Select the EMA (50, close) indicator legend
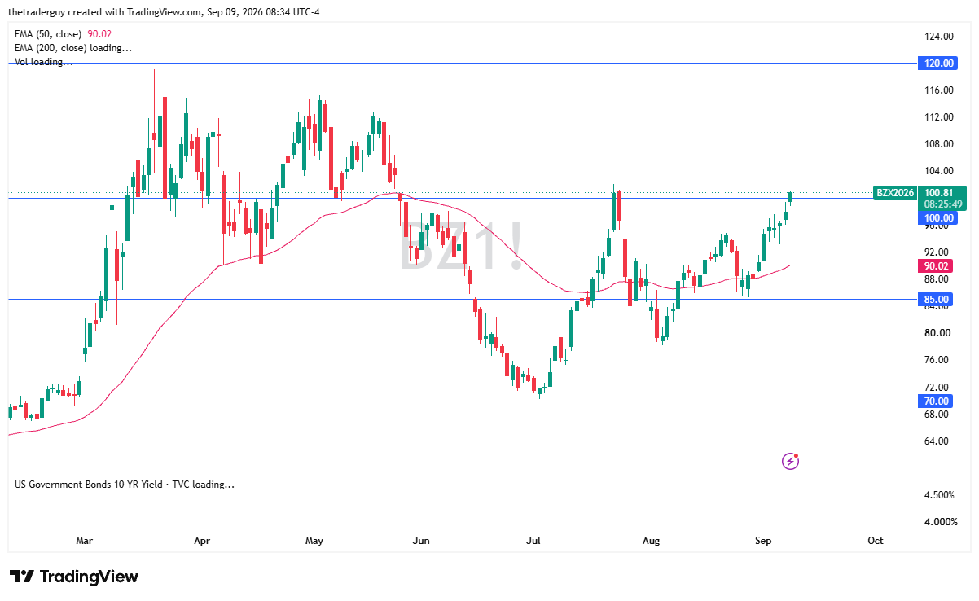Image resolution: width=979 pixels, height=601 pixels. point(63,33)
